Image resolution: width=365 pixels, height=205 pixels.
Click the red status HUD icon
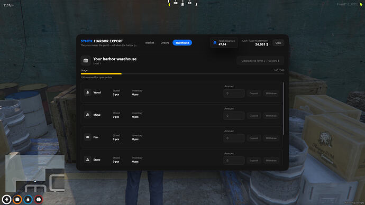(39, 199)
